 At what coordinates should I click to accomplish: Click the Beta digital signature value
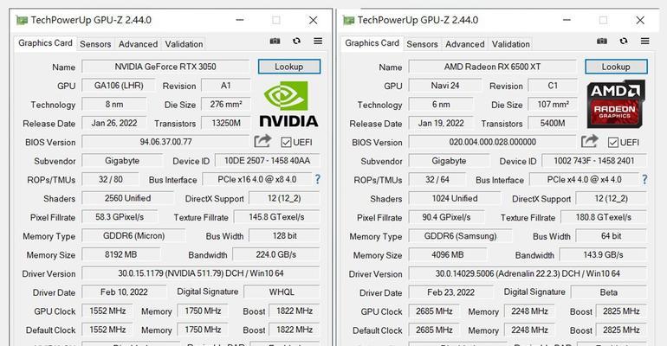point(608,292)
